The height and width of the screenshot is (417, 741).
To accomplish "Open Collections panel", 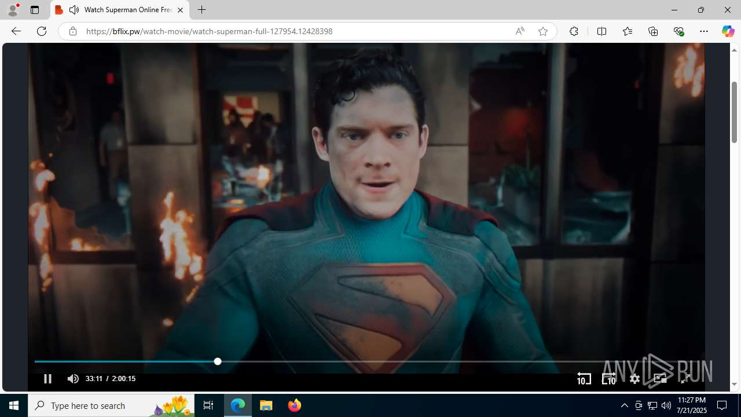I will (653, 31).
